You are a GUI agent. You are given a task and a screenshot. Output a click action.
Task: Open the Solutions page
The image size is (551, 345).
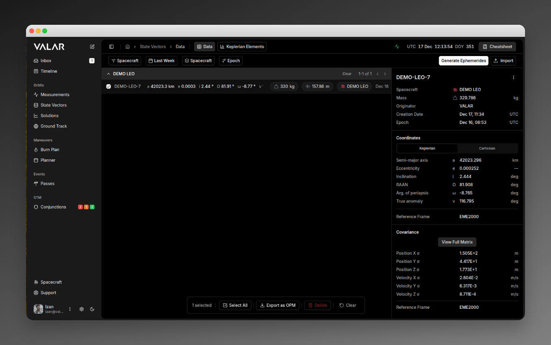[50, 116]
